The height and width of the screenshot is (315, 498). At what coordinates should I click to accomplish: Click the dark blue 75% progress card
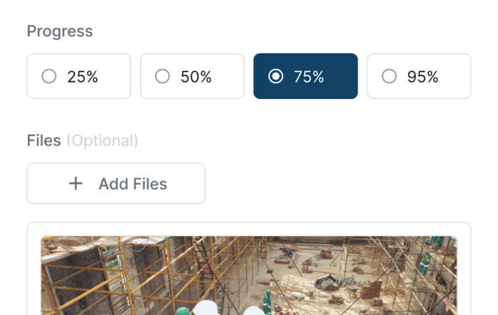pyautogui.click(x=306, y=76)
